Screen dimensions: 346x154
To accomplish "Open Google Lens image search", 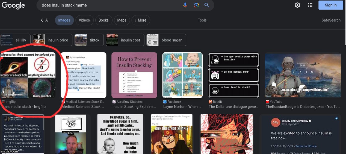I will click(x=197, y=5).
